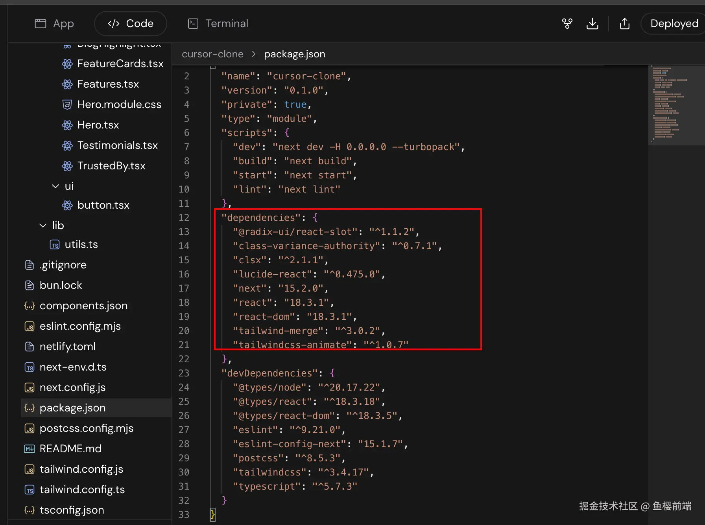This screenshot has width=705, height=525.
Task: Click the "lucide-react" dependency line
Action: tap(309, 274)
